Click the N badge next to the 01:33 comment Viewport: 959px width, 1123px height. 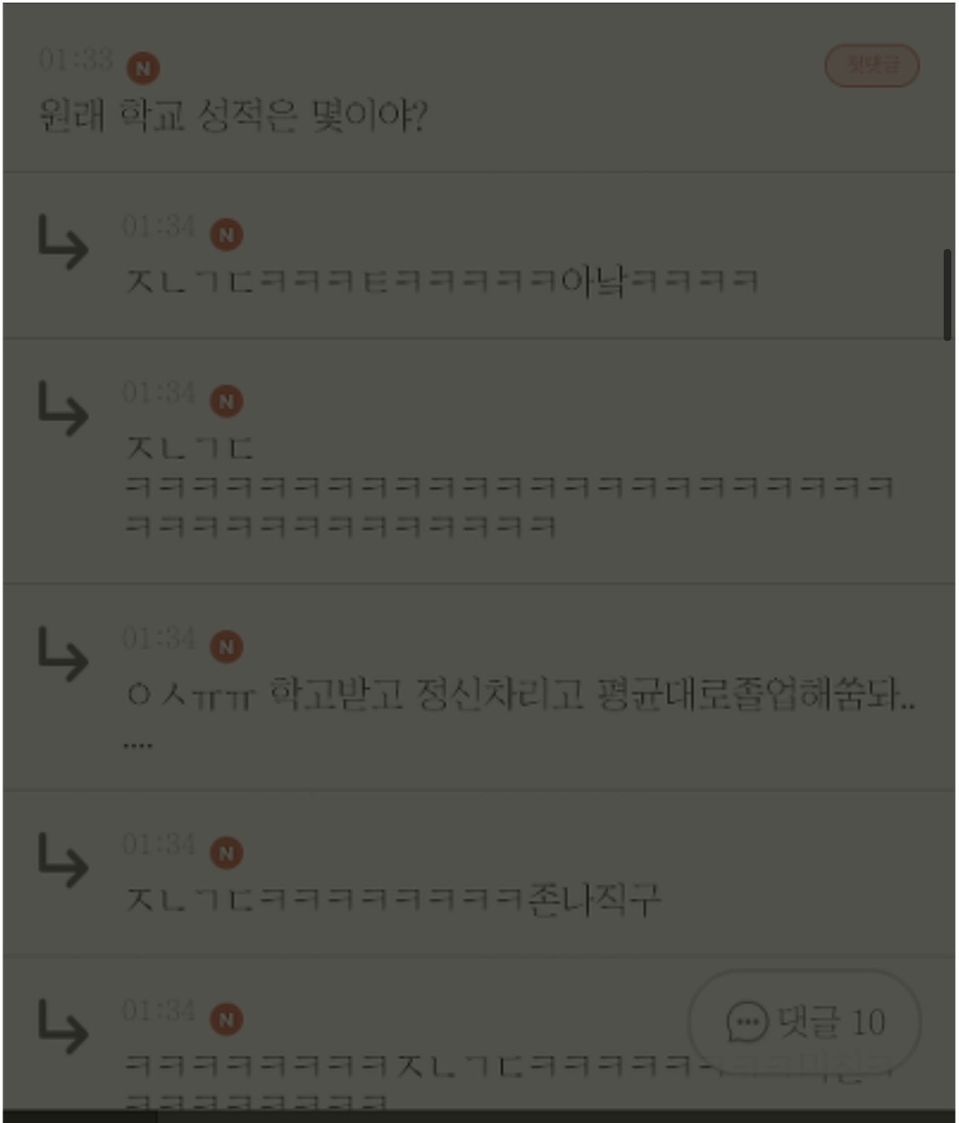[143, 68]
